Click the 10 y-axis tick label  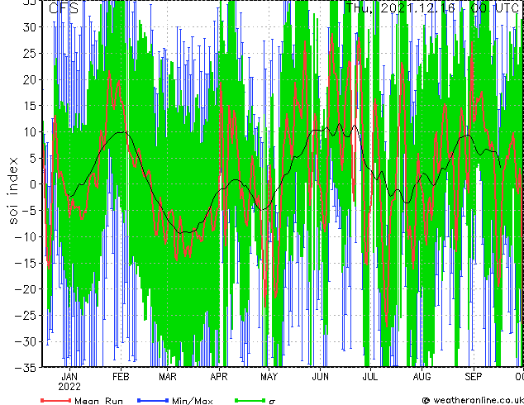(29, 132)
